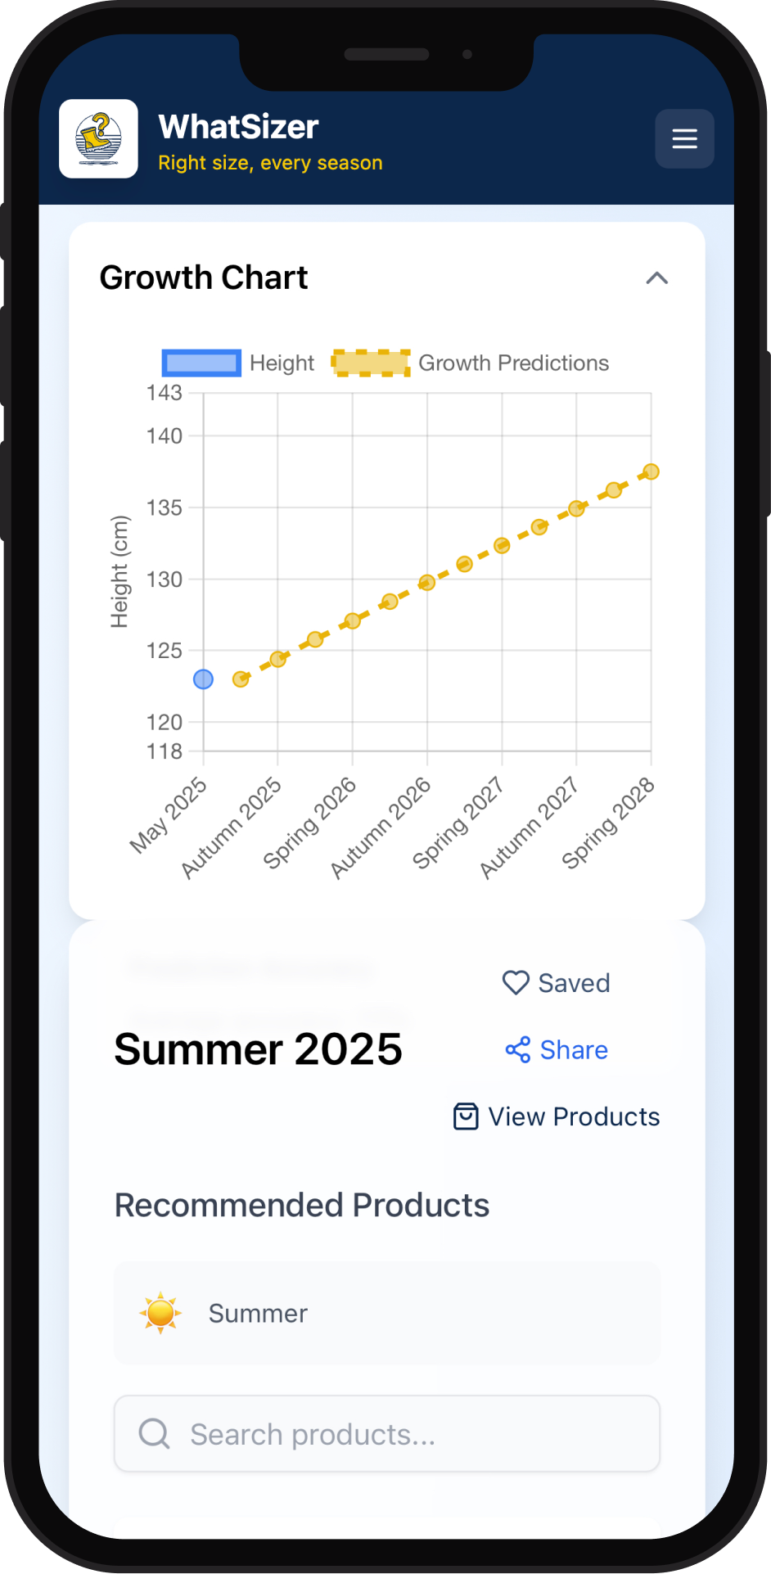This screenshot has height=1574, width=771.
Task: Toggle the Height legend series
Action: click(x=238, y=363)
